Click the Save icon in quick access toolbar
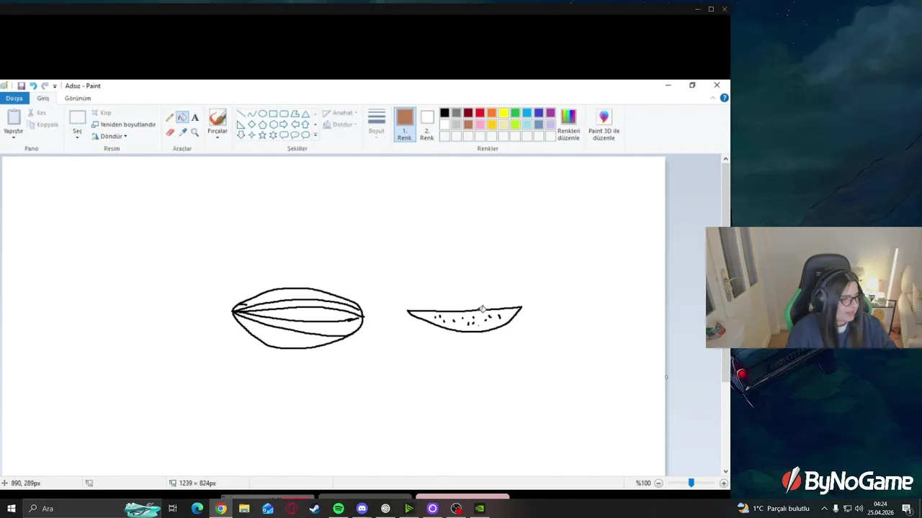This screenshot has height=518, width=922. [x=21, y=86]
